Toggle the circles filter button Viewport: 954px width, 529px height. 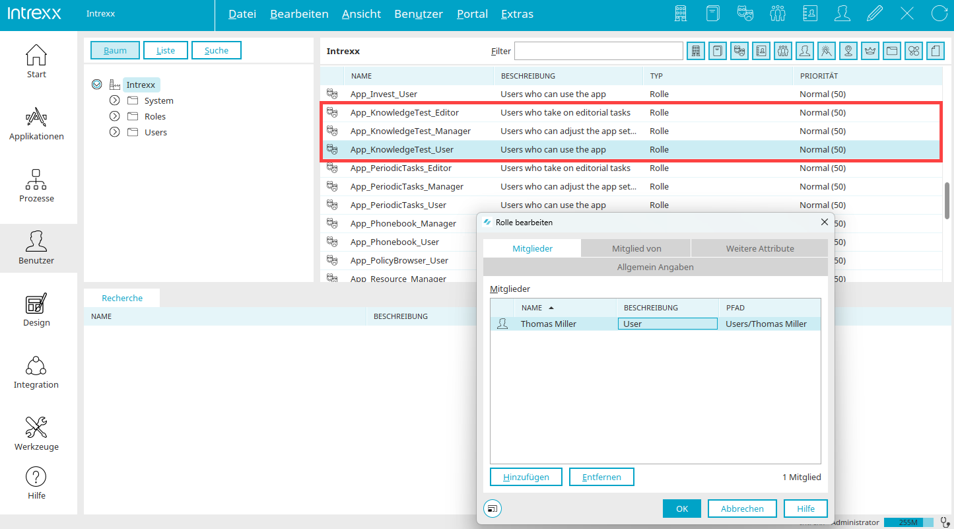pos(914,51)
